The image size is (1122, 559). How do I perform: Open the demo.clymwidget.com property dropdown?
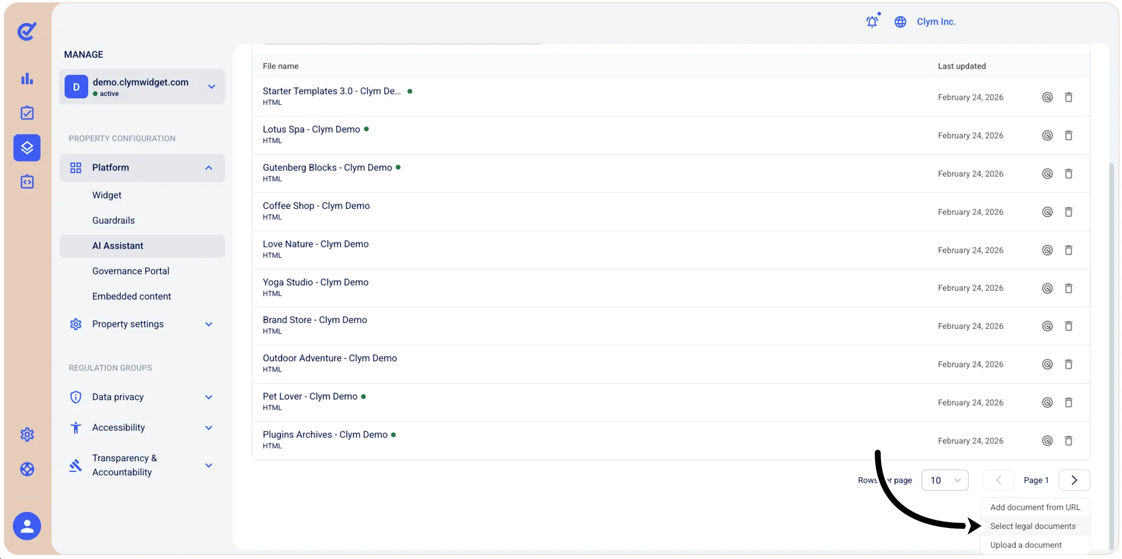142,87
